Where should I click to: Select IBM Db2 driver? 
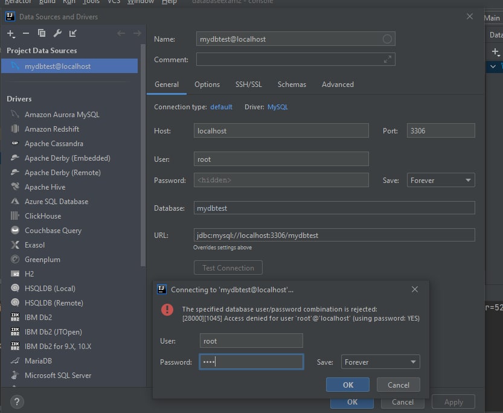pyautogui.click(x=38, y=317)
